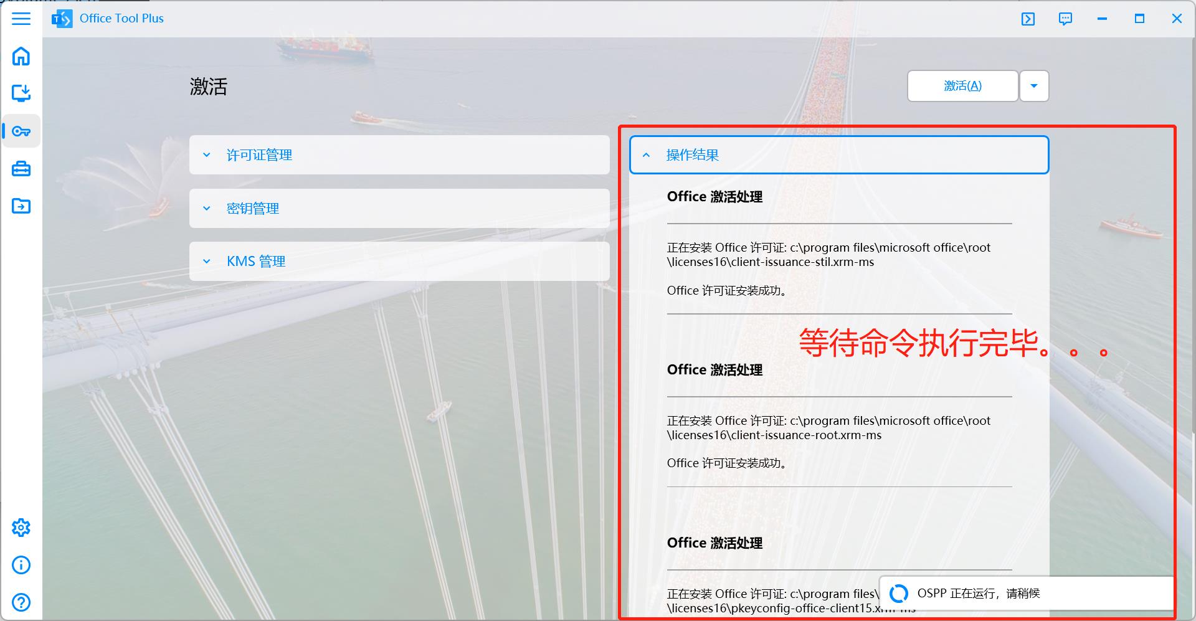Open the document/export folder icon in sidebar
The height and width of the screenshot is (621, 1196).
coord(21,206)
